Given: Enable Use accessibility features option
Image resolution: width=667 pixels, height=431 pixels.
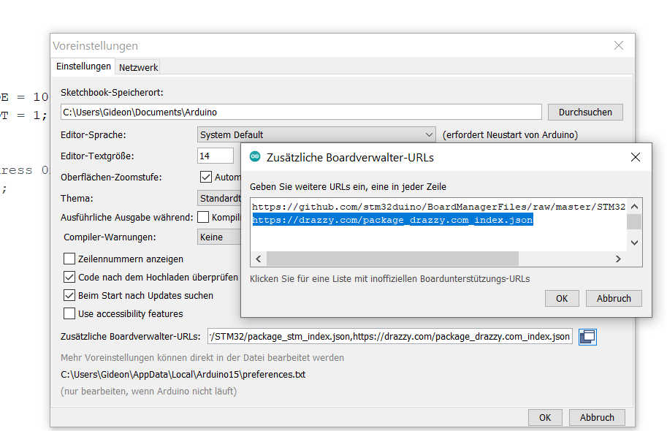Looking at the screenshot, I should (x=69, y=314).
